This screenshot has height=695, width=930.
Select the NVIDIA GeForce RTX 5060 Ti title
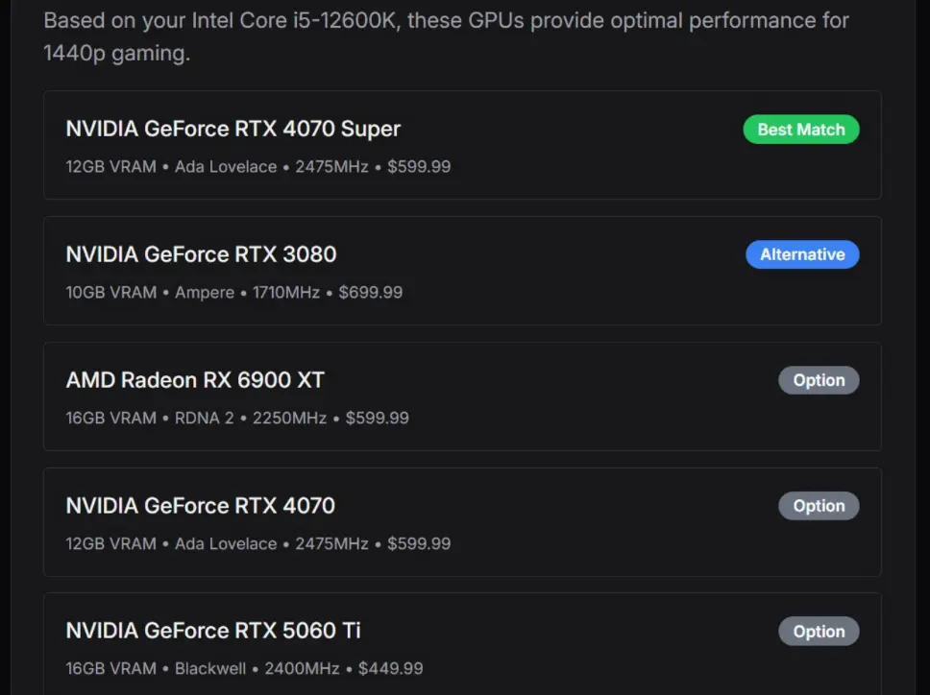(x=213, y=631)
